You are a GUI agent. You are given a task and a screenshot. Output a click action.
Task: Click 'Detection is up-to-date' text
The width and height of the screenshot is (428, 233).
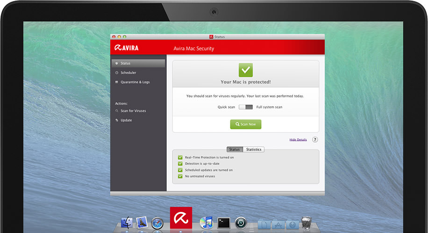pyautogui.click(x=202, y=164)
